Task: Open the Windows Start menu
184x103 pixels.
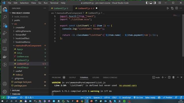Action: pos(2,101)
